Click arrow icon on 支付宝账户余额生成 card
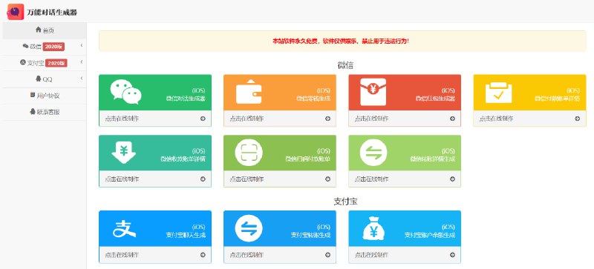 coord(452,255)
